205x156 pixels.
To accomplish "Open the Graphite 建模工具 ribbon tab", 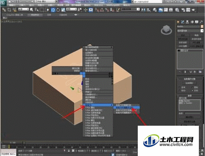I will (15, 15).
